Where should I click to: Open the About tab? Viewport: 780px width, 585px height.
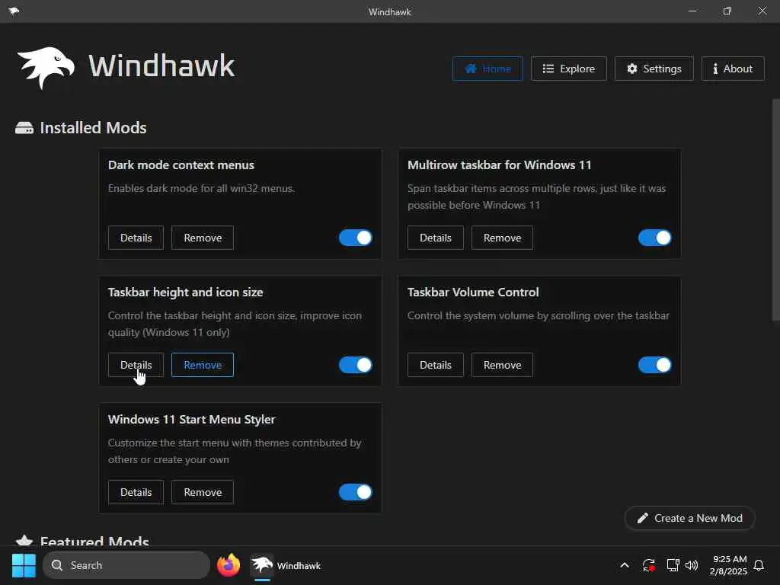733,69
